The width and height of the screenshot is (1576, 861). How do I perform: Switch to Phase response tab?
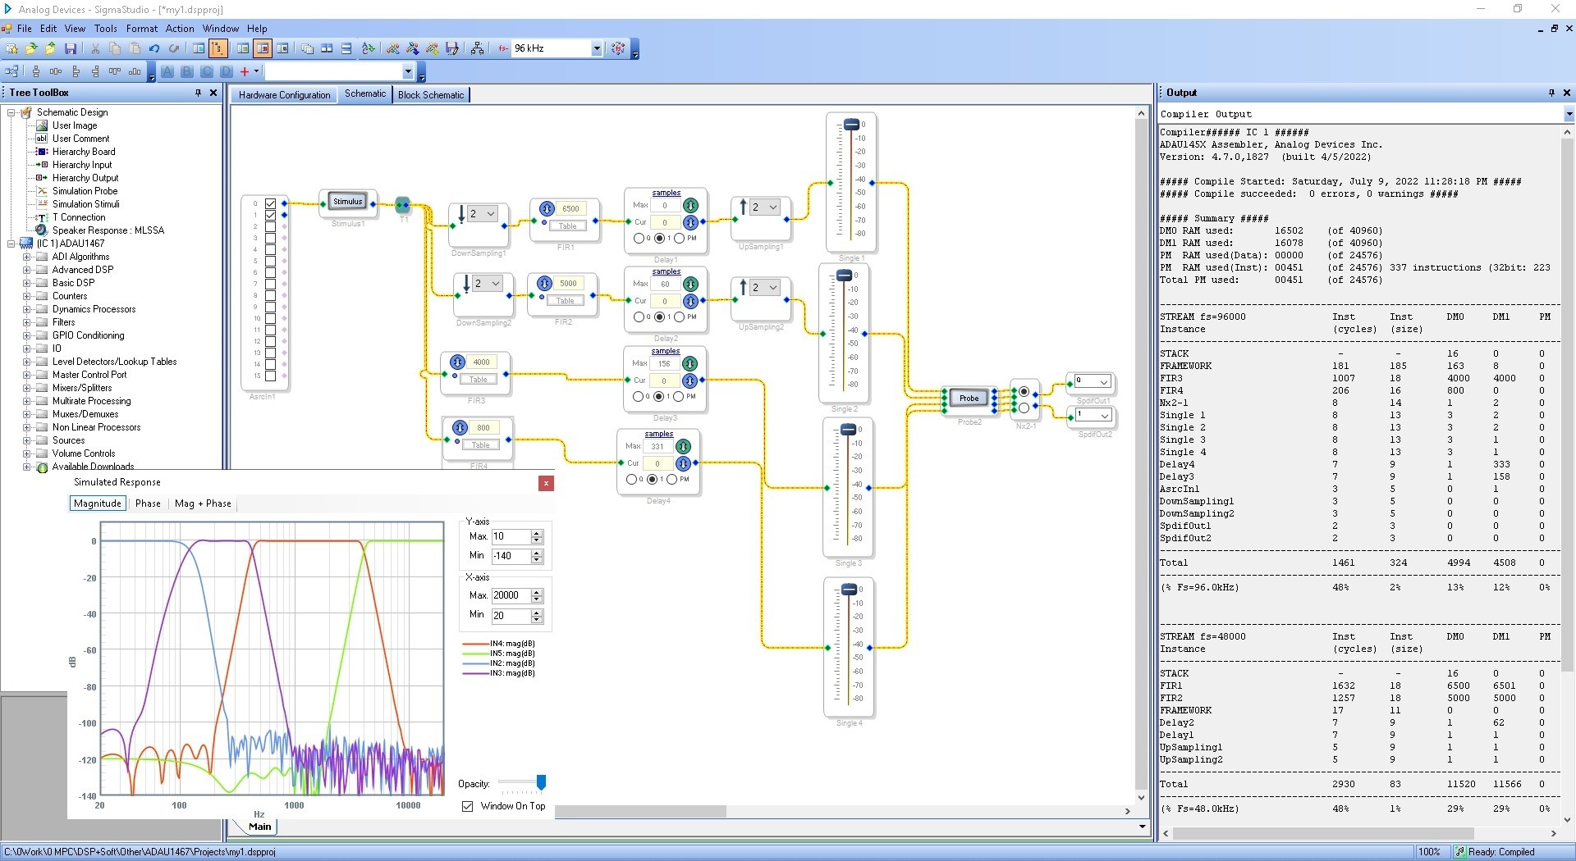(148, 503)
